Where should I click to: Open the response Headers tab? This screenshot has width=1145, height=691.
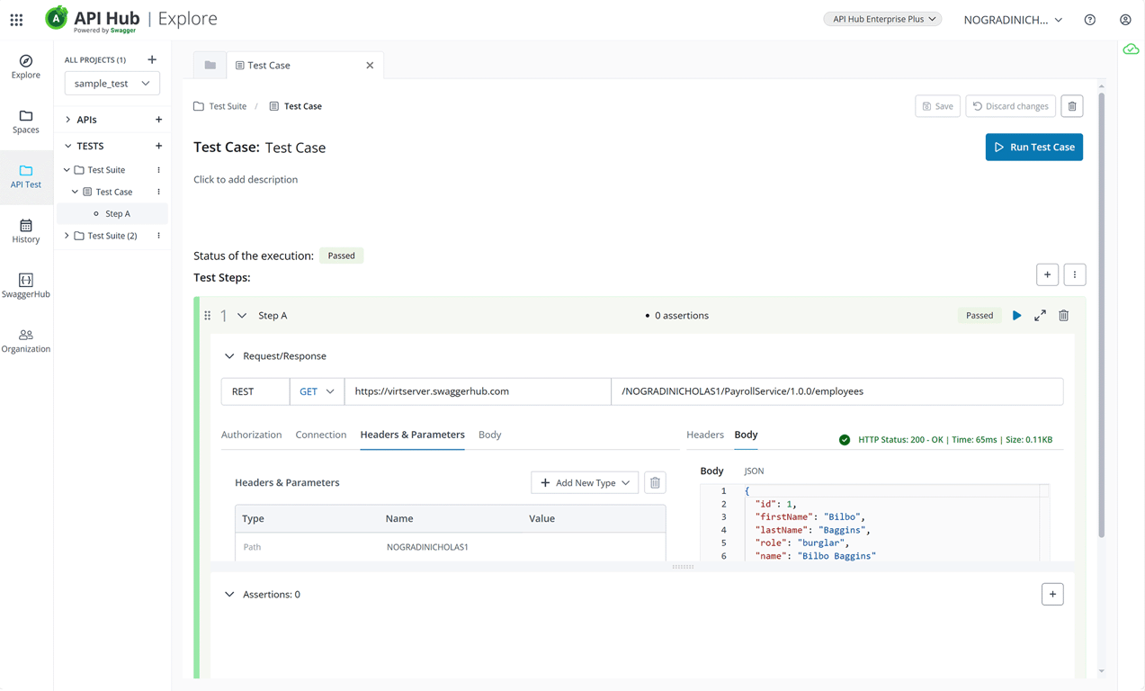click(x=706, y=435)
